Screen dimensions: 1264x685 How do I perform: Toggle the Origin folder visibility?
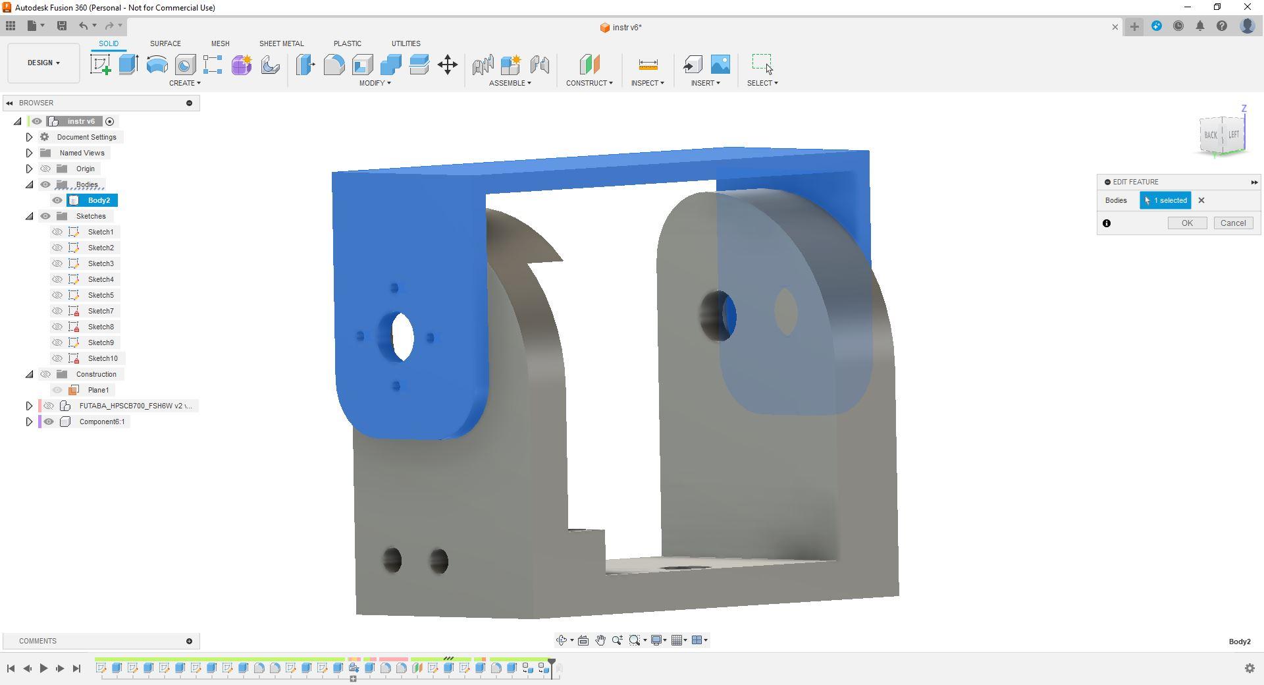click(45, 169)
